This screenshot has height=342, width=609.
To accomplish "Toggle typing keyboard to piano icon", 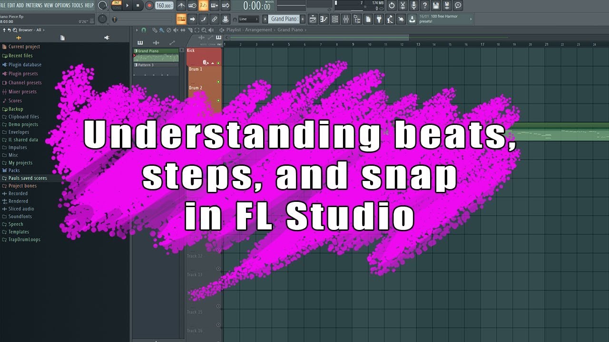I will click(181, 19).
